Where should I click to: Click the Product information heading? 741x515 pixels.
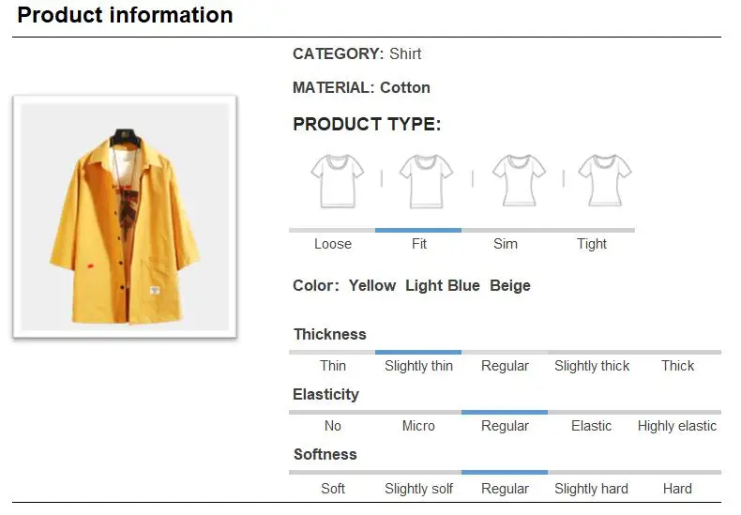(x=126, y=15)
